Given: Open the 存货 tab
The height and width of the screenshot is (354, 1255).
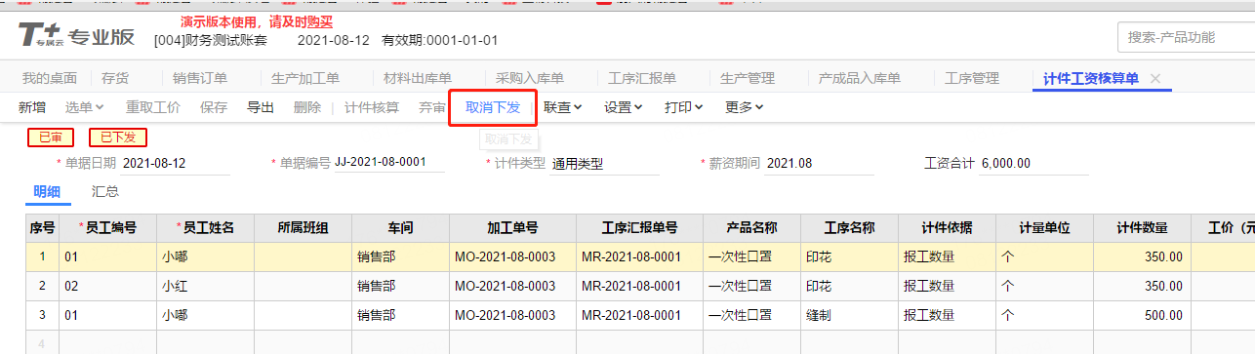Looking at the screenshot, I should coord(115,78).
